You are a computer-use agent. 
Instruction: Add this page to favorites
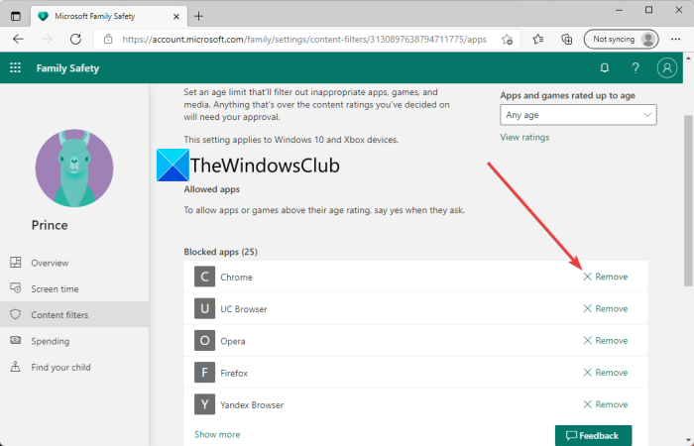tap(508, 40)
